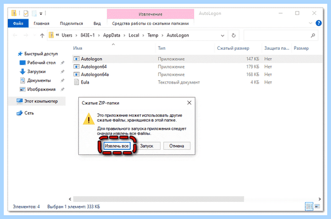Sort by Тип column header
Screen dimensions: 331x219
click(x=162, y=48)
